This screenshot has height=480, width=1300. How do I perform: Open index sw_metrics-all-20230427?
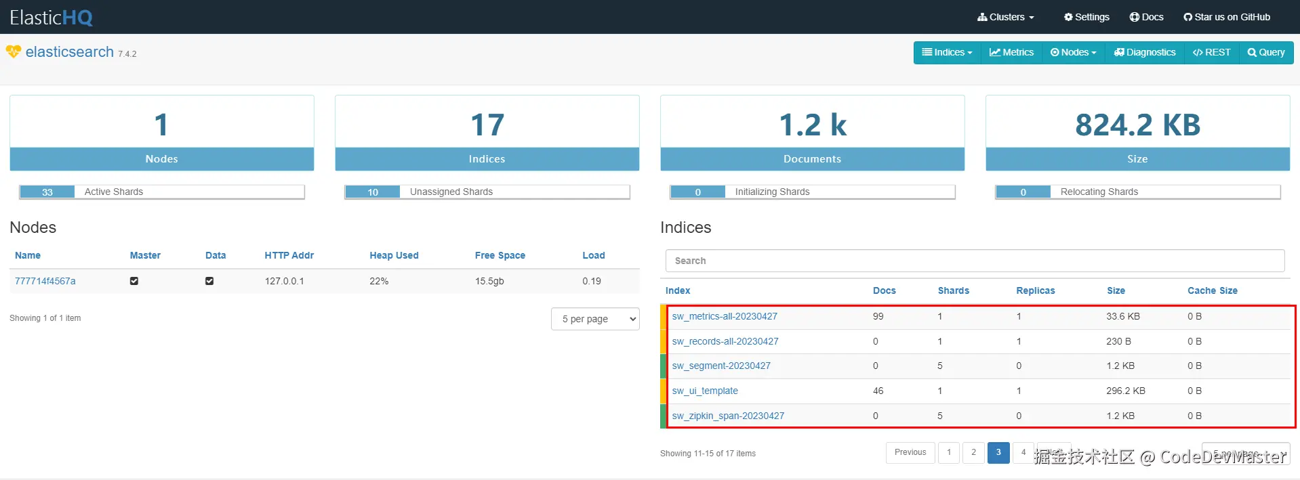(725, 316)
